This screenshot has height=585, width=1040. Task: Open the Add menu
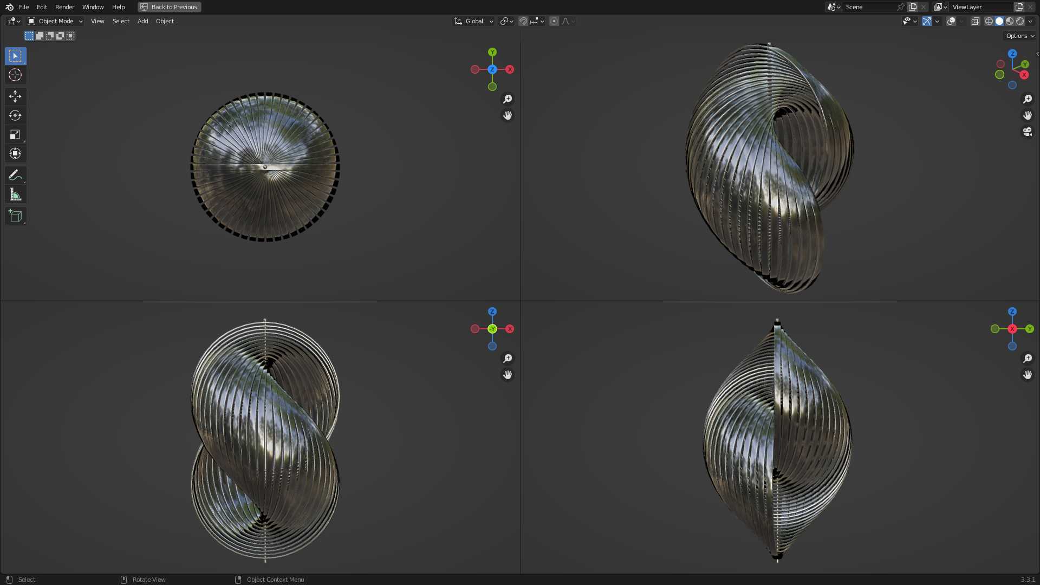142,21
